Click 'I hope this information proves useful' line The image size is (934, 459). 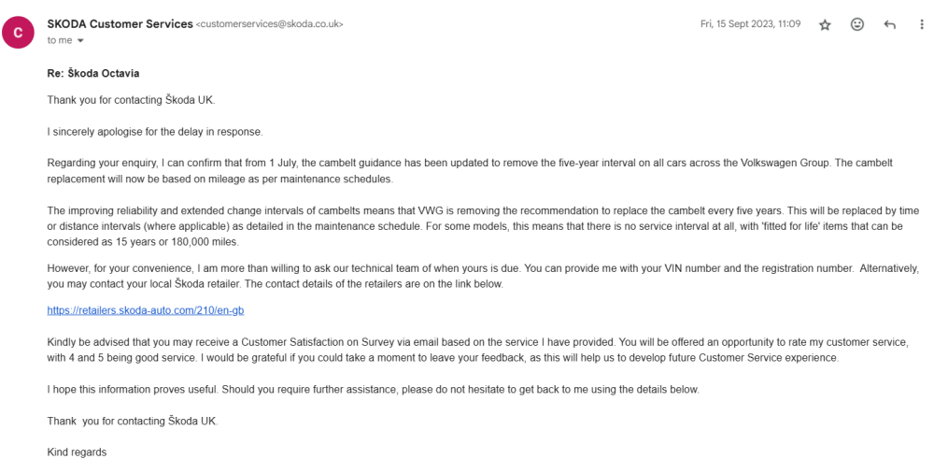click(x=373, y=389)
